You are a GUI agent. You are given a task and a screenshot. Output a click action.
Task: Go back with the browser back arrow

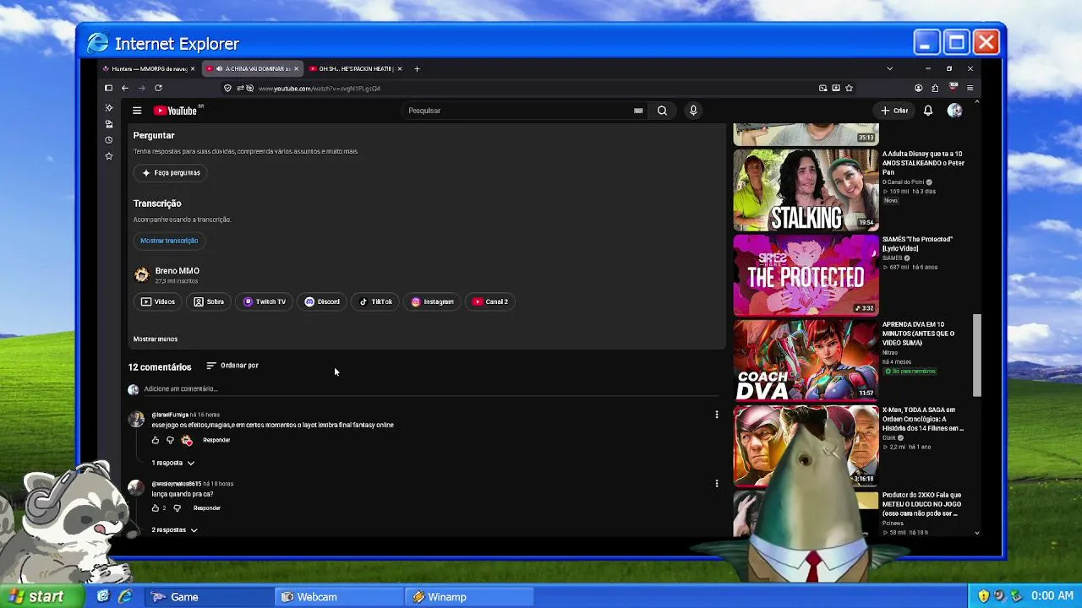point(125,88)
